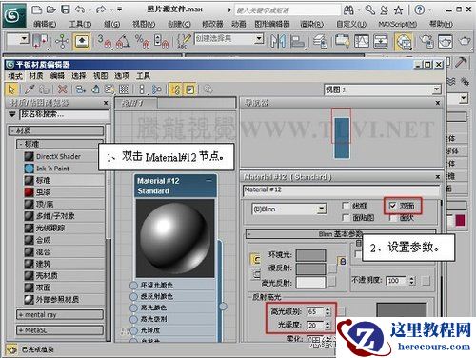This screenshot has width=476, height=358.
Task: Toggle angle snap on the main toolbar
Action: 123,41
